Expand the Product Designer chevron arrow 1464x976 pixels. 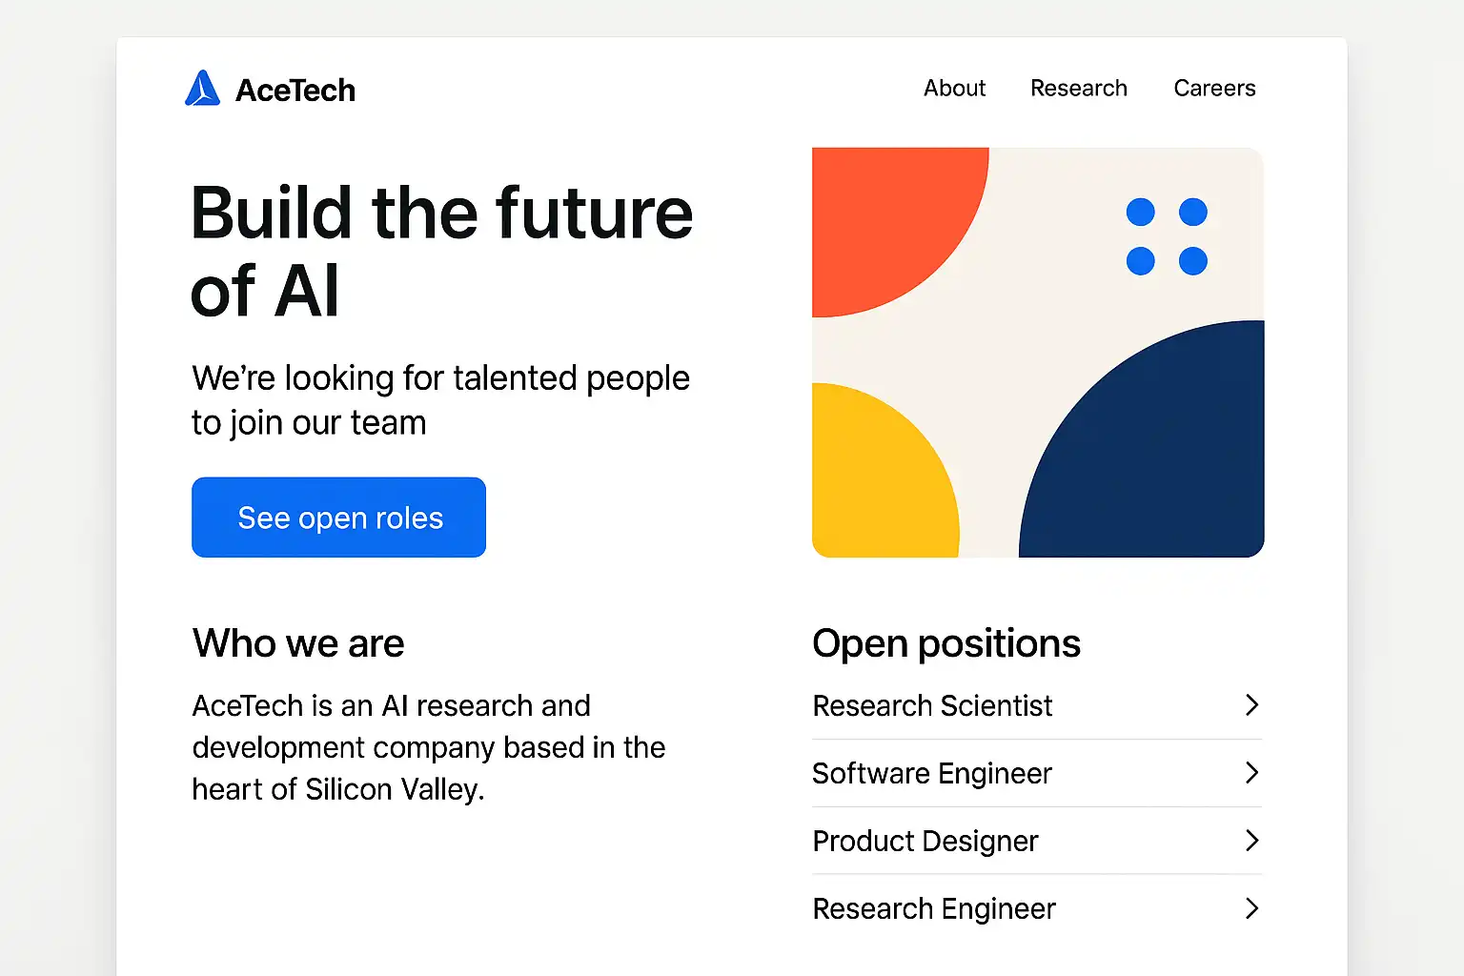point(1251,841)
